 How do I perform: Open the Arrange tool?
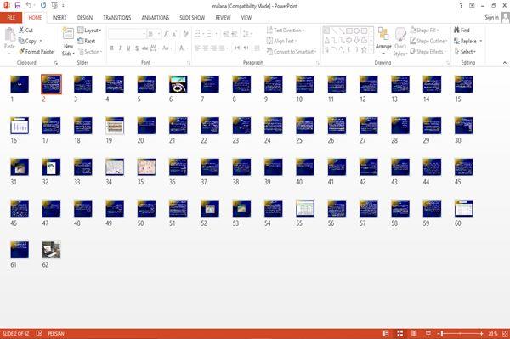tap(383, 41)
